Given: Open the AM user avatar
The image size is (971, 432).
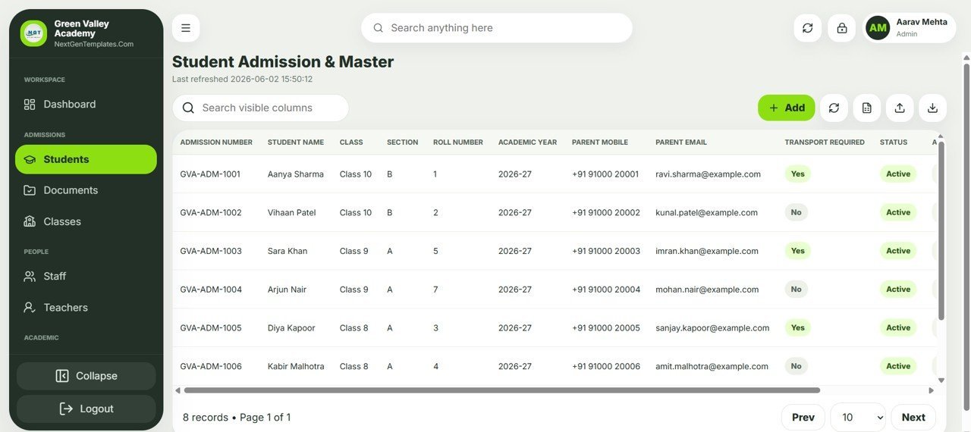Looking at the screenshot, I should click(x=878, y=28).
